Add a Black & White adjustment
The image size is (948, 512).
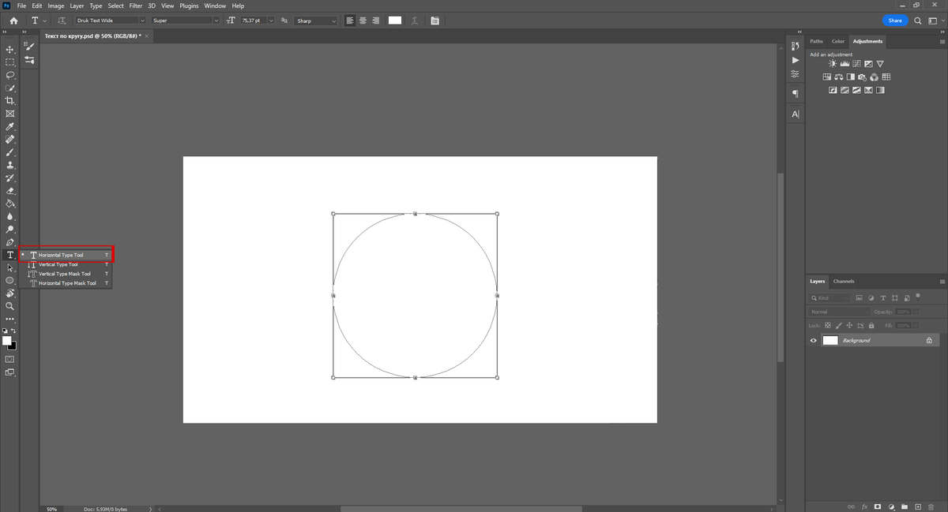coord(851,77)
